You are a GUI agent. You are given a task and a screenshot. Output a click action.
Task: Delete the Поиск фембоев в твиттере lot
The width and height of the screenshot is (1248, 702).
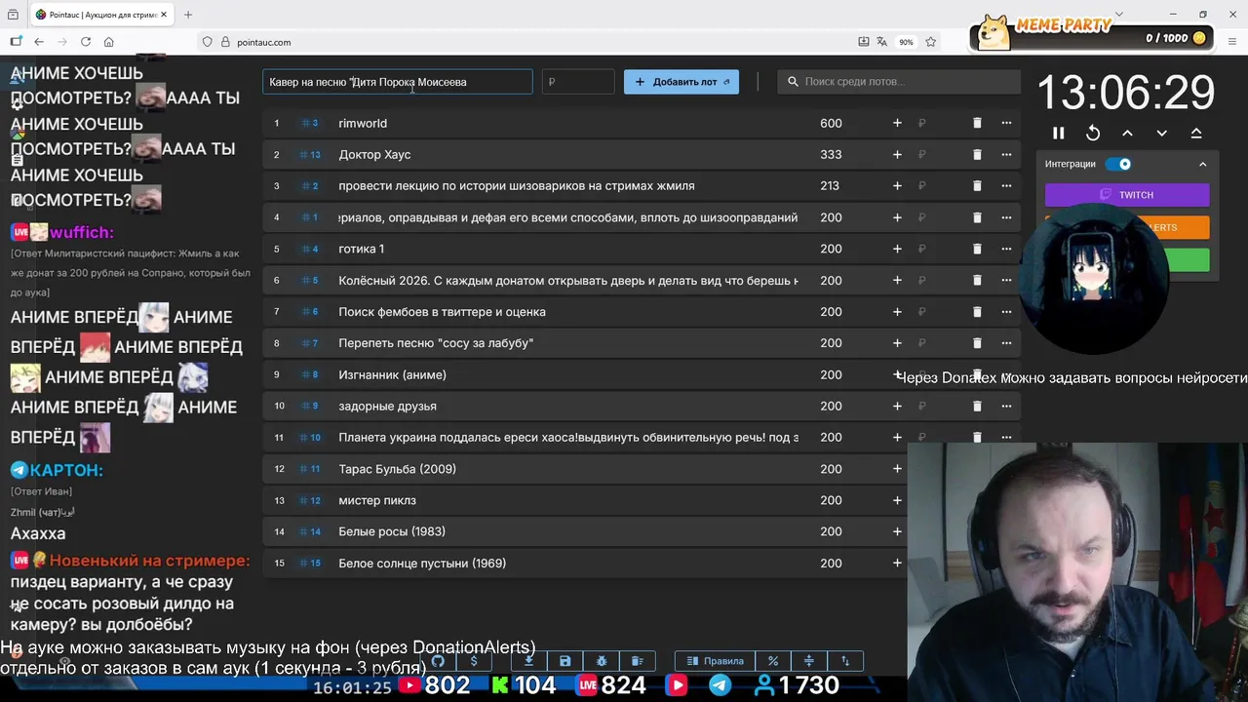pyautogui.click(x=977, y=311)
